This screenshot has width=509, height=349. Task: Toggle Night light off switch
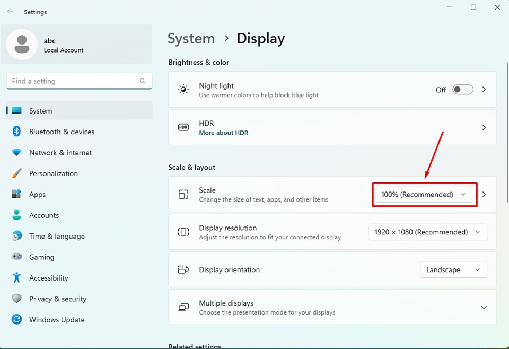(x=462, y=89)
